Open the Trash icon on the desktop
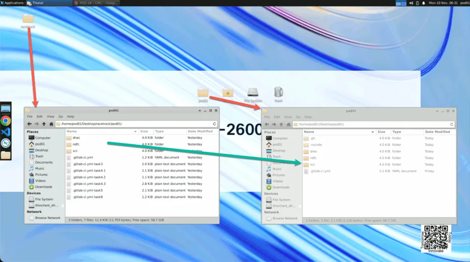470x262 pixels. (278, 93)
